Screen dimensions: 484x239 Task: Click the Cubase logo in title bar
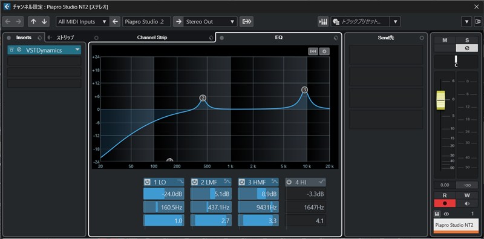[x=7, y=7]
